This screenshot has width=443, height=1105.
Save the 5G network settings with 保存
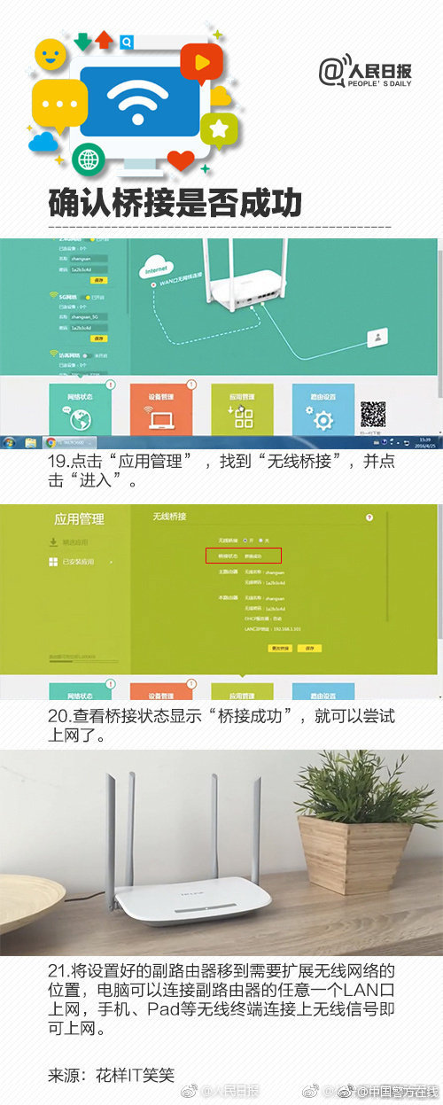(x=98, y=339)
